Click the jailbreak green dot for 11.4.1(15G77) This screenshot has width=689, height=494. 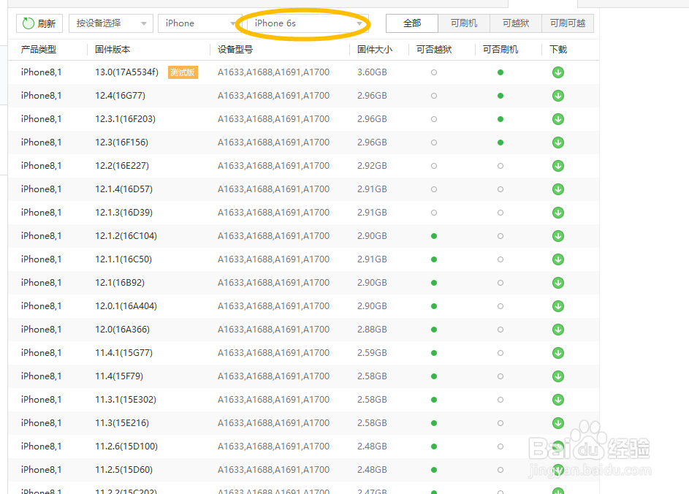point(434,353)
